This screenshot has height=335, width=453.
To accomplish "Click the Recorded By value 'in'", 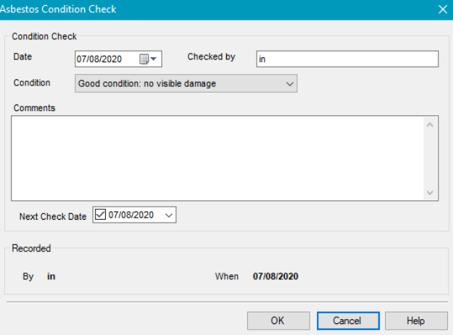I will coord(51,276).
